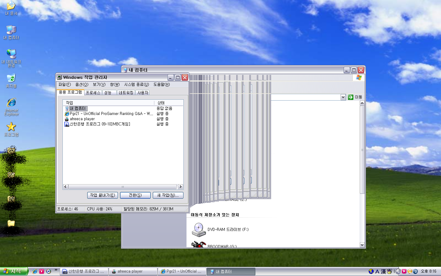Click the pink media player quick launch icon

[42, 271]
